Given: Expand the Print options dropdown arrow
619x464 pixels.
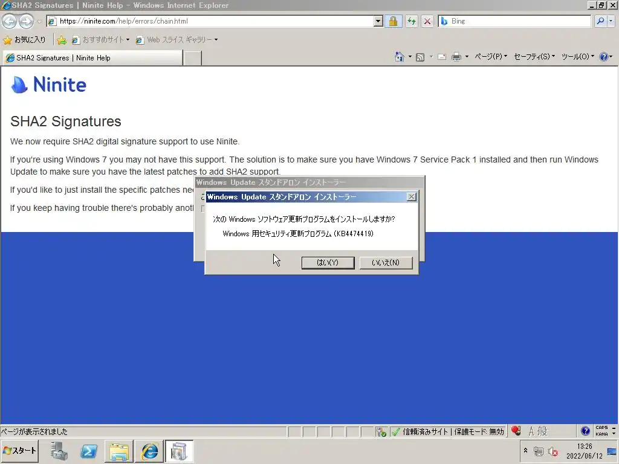Looking at the screenshot, I should tap(467, 57).
